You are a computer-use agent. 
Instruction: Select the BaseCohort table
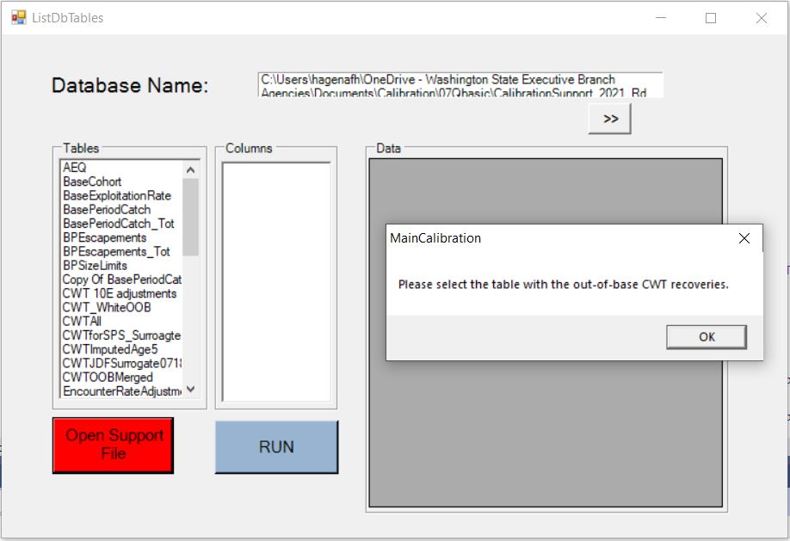click(x=92, y=181)
